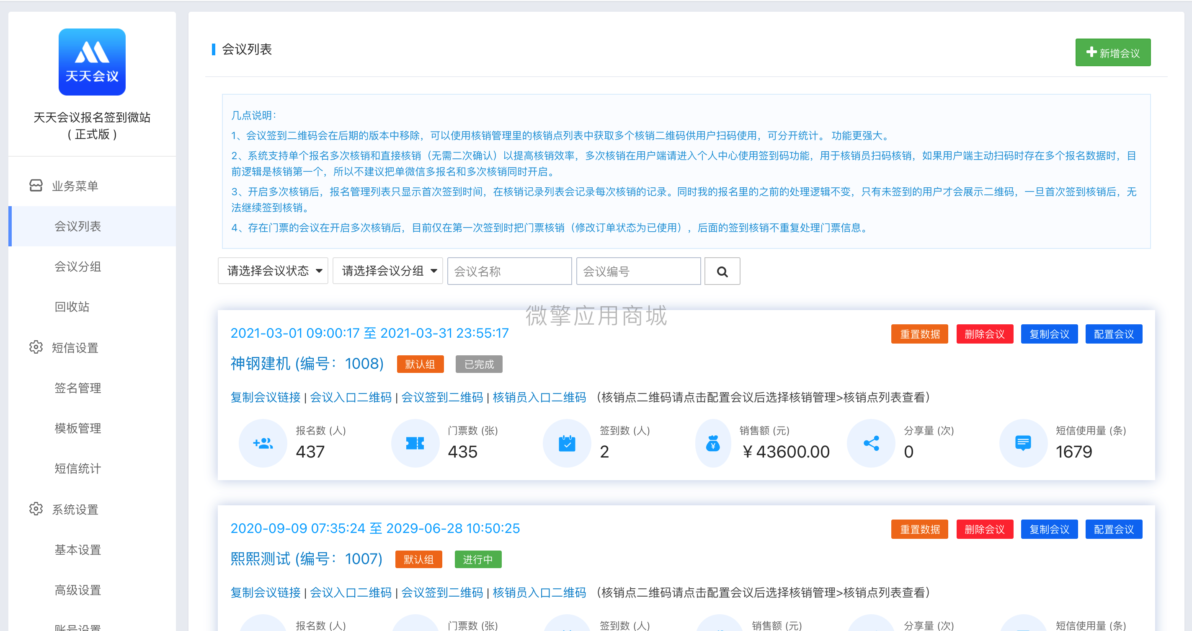
Task: Click the 已完成 status badge
Action: point(479,365)
